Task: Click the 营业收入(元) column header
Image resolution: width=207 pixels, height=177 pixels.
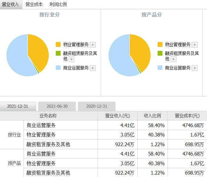Action: [x=117, y=116]
